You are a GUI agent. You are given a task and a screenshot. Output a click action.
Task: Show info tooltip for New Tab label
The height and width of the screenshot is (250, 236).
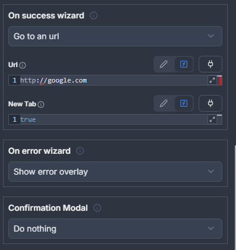point(41,105)
